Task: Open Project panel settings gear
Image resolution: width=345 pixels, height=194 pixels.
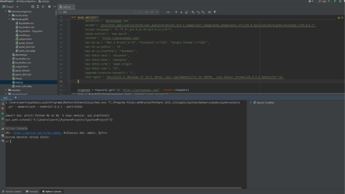Action: pos(49,7)
